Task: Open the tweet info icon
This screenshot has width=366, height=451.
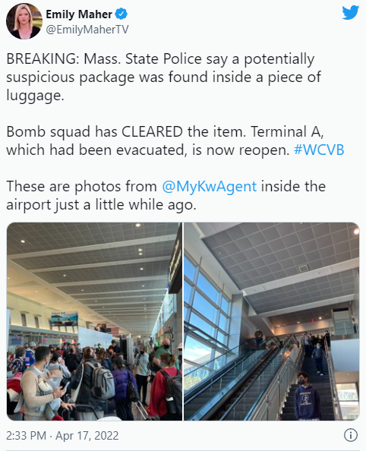Action: coord(351,435)
